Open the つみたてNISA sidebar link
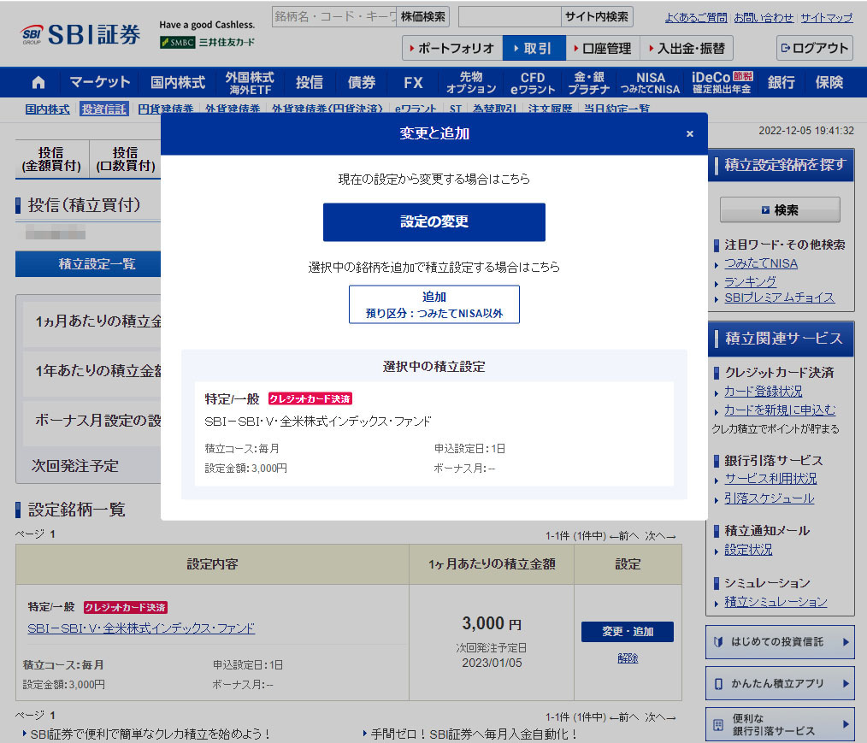The image size is (867, 743). [760, 263]
